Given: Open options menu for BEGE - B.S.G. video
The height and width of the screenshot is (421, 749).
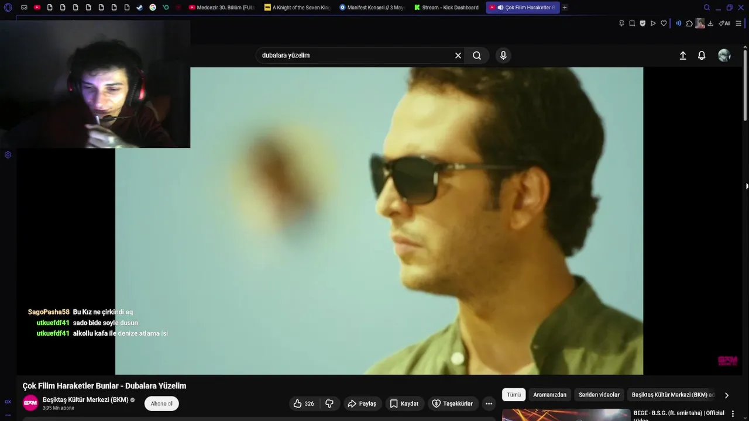Looking at the screenshot, I should [732, 413].
